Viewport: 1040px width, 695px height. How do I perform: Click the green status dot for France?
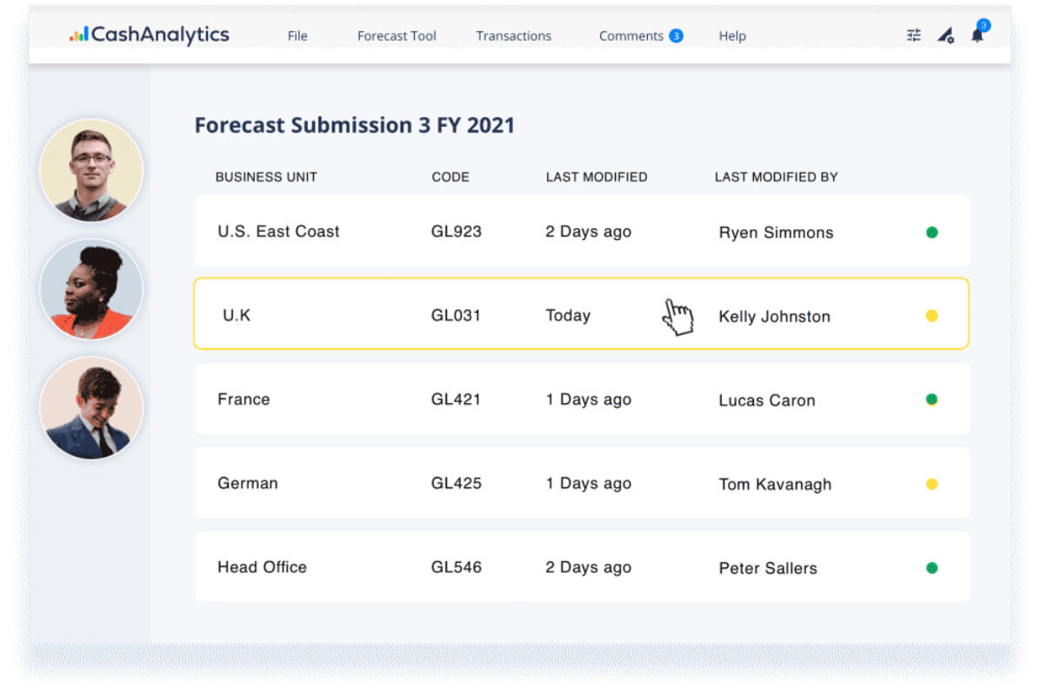pyautogui.click(x=932, y=399)
